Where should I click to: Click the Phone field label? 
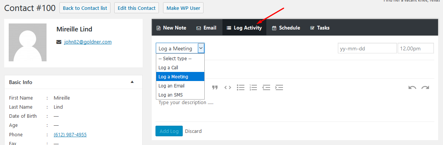[16, 134]
